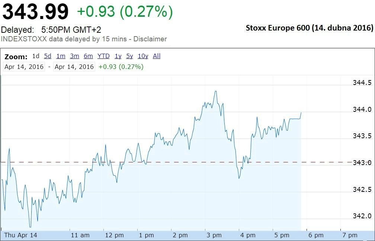This screenshot has width=375, height=241.
Task: Click Thu Apr 14 on the timeline
Action: [x=20, y=235]
